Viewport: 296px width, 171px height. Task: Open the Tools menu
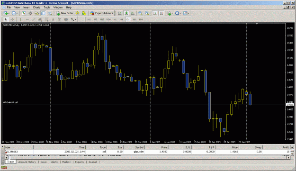click(46, 8)
